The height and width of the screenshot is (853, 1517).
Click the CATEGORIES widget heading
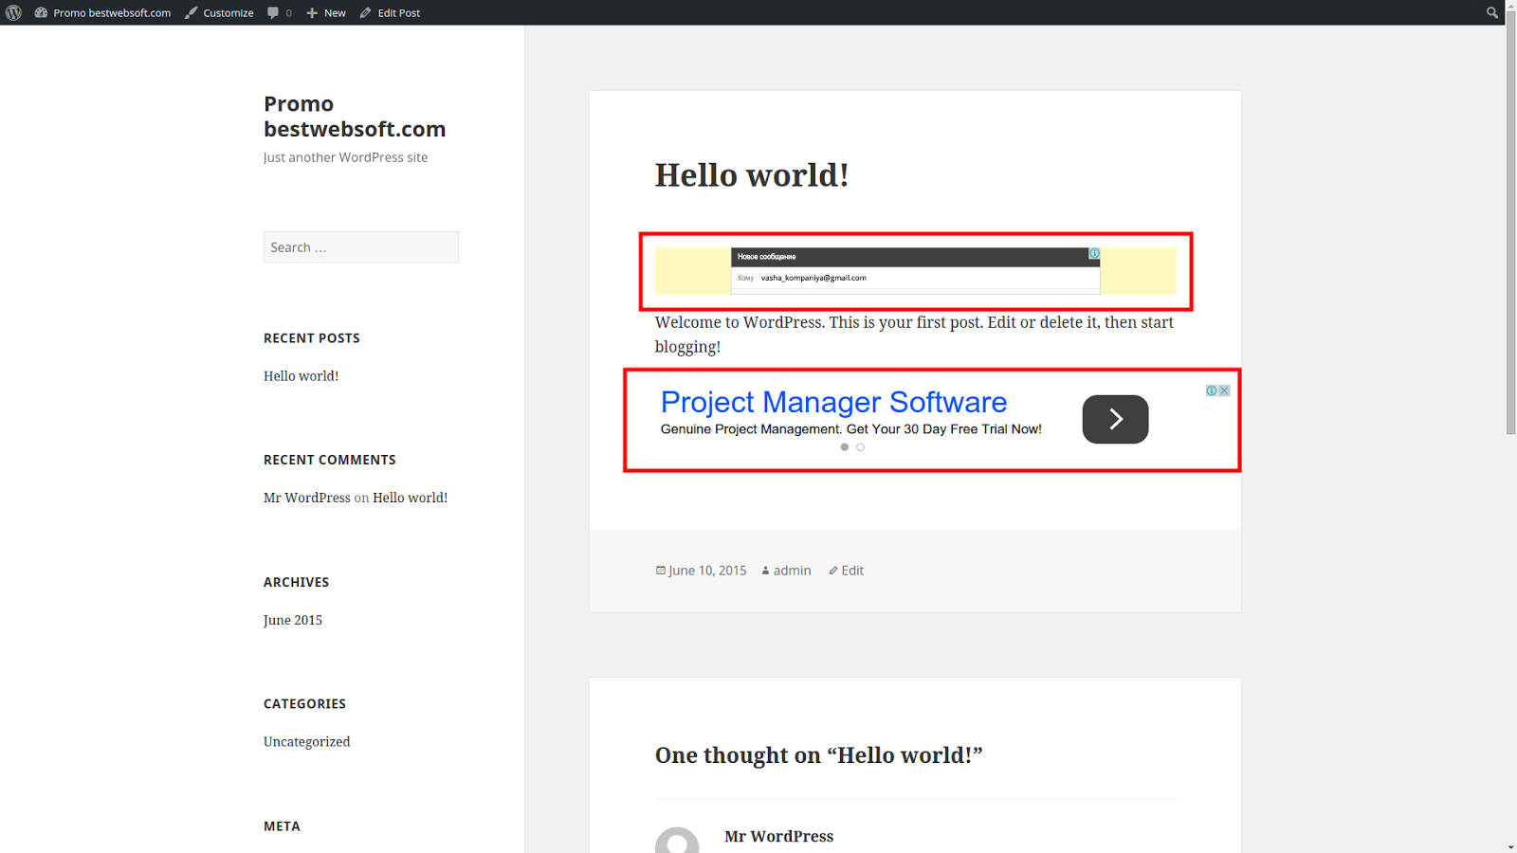[x=304, y=703]
